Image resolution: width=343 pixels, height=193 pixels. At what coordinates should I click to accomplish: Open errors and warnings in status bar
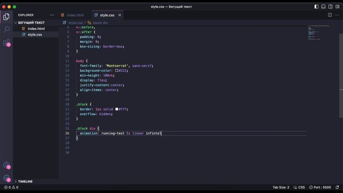click(x=11, y=187)
